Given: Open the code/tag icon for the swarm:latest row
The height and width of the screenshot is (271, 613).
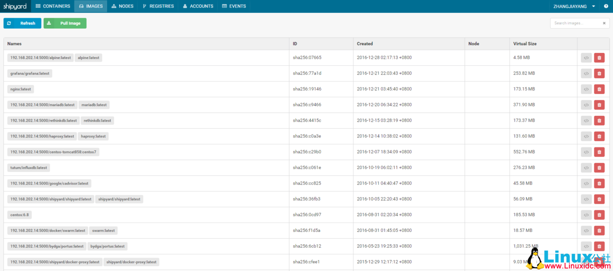Looking at the screenshot, I should coord(586,230).
